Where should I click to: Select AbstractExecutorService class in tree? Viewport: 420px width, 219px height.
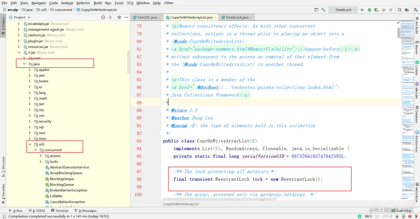coord(67,167)
